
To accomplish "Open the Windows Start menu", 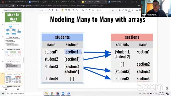I will pos(3,94).
